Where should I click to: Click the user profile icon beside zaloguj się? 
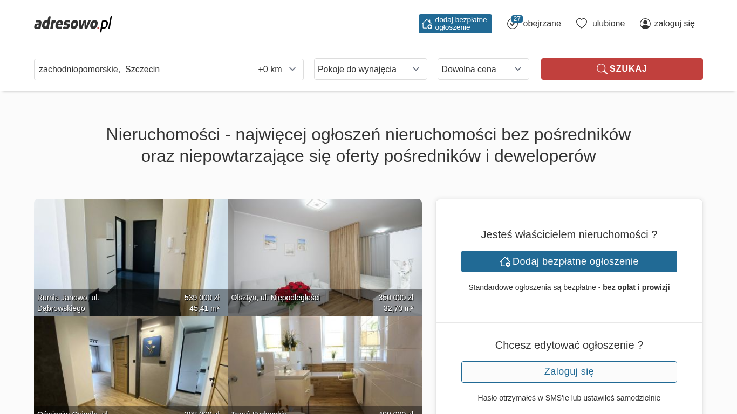645,24
